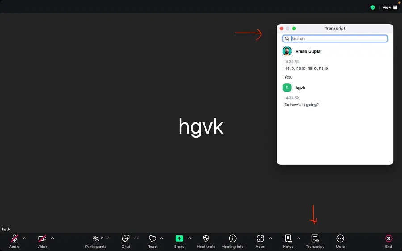Click the hgvk name label at bottom-left of video
Image resolution: width=402 pixels, height=251 pixels.
click(6, 229)
